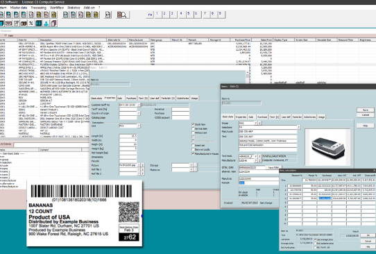376x254 pixels.
Task: Open the Workflow menu
Action: tap(57, 8)
